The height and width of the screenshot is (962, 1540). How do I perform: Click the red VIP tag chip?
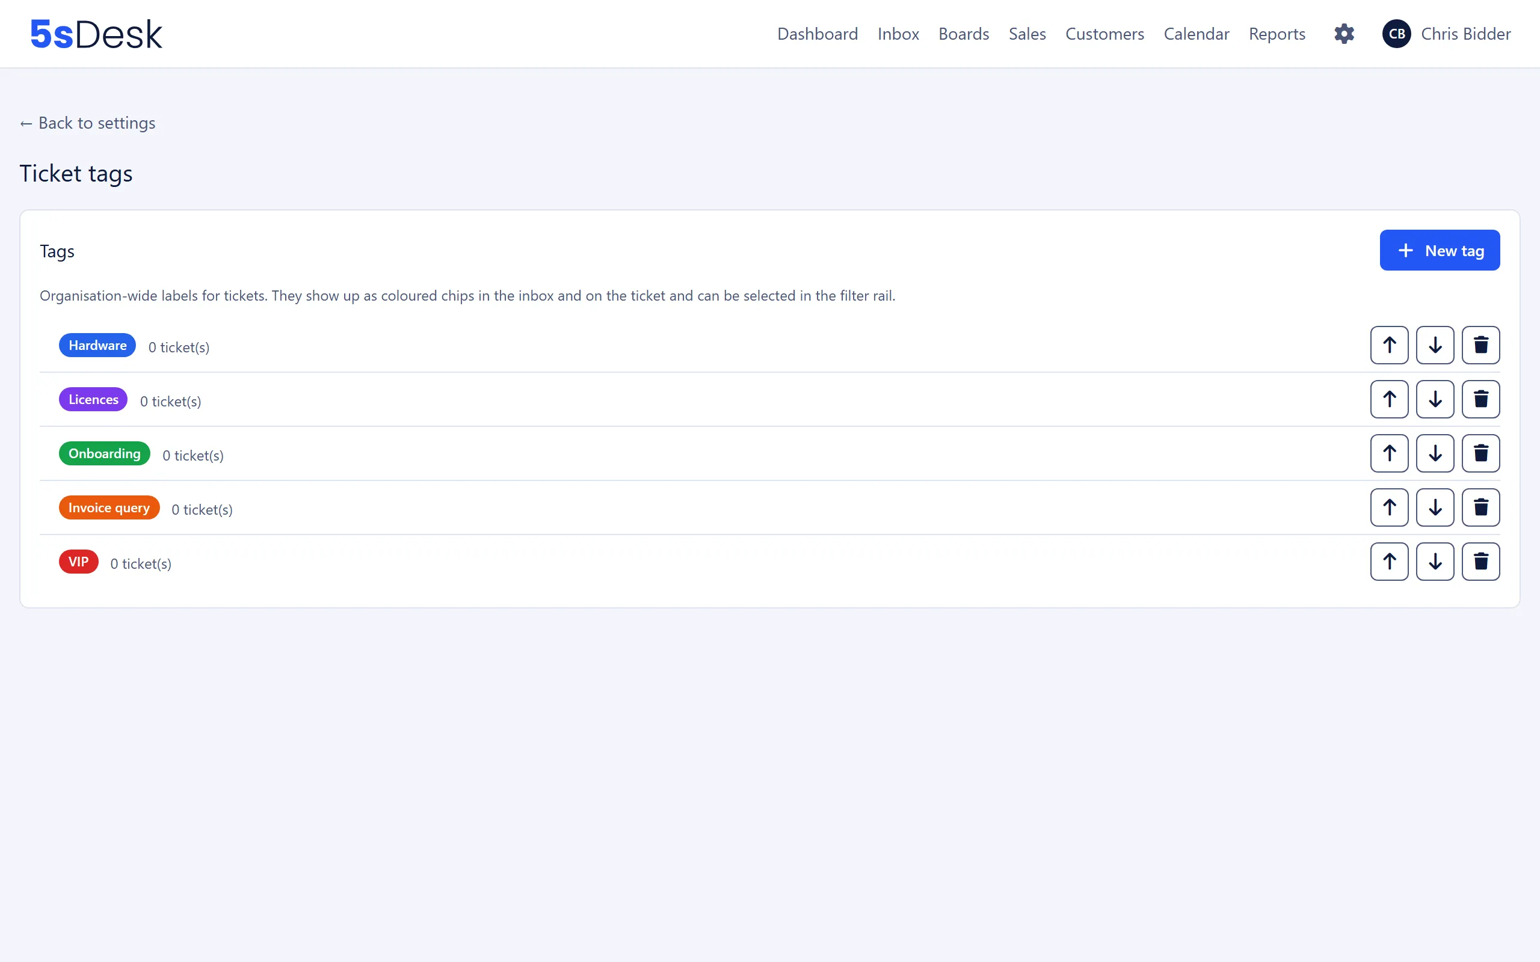point(78,561)
